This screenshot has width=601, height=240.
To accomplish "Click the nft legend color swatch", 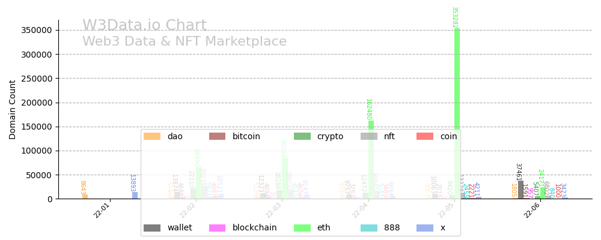I will 369,136.
